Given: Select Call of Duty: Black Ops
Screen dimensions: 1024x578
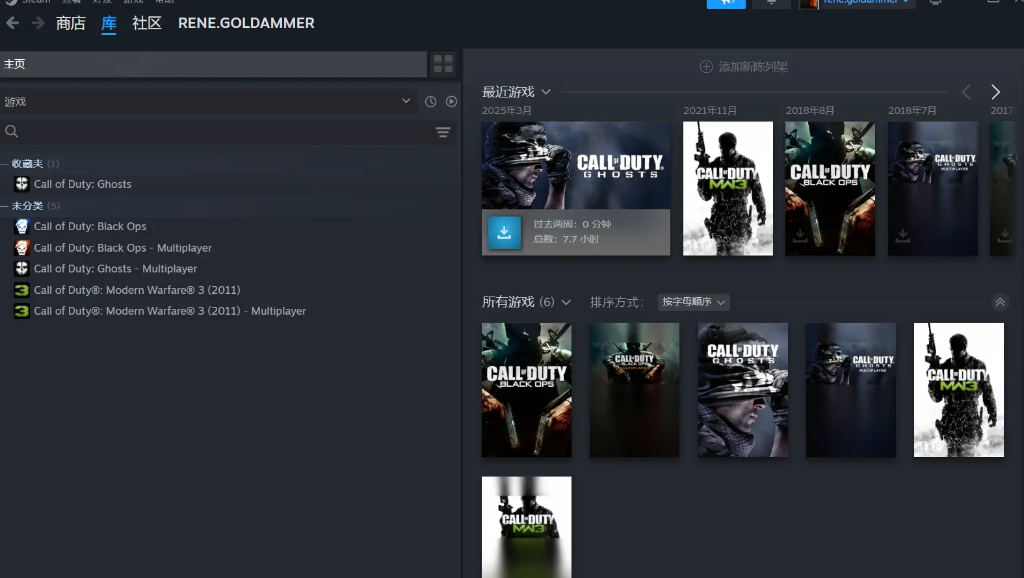Looking at the screenshot, I should [x=90, y=227].
